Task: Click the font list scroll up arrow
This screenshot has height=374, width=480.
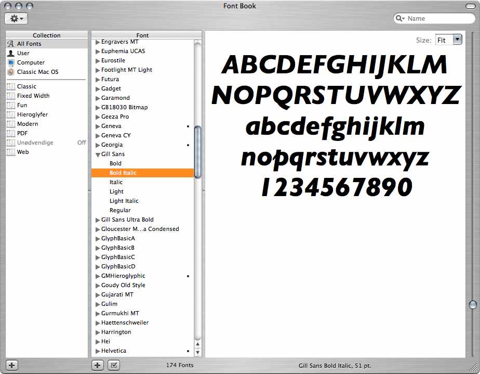Action: (198, 344)
